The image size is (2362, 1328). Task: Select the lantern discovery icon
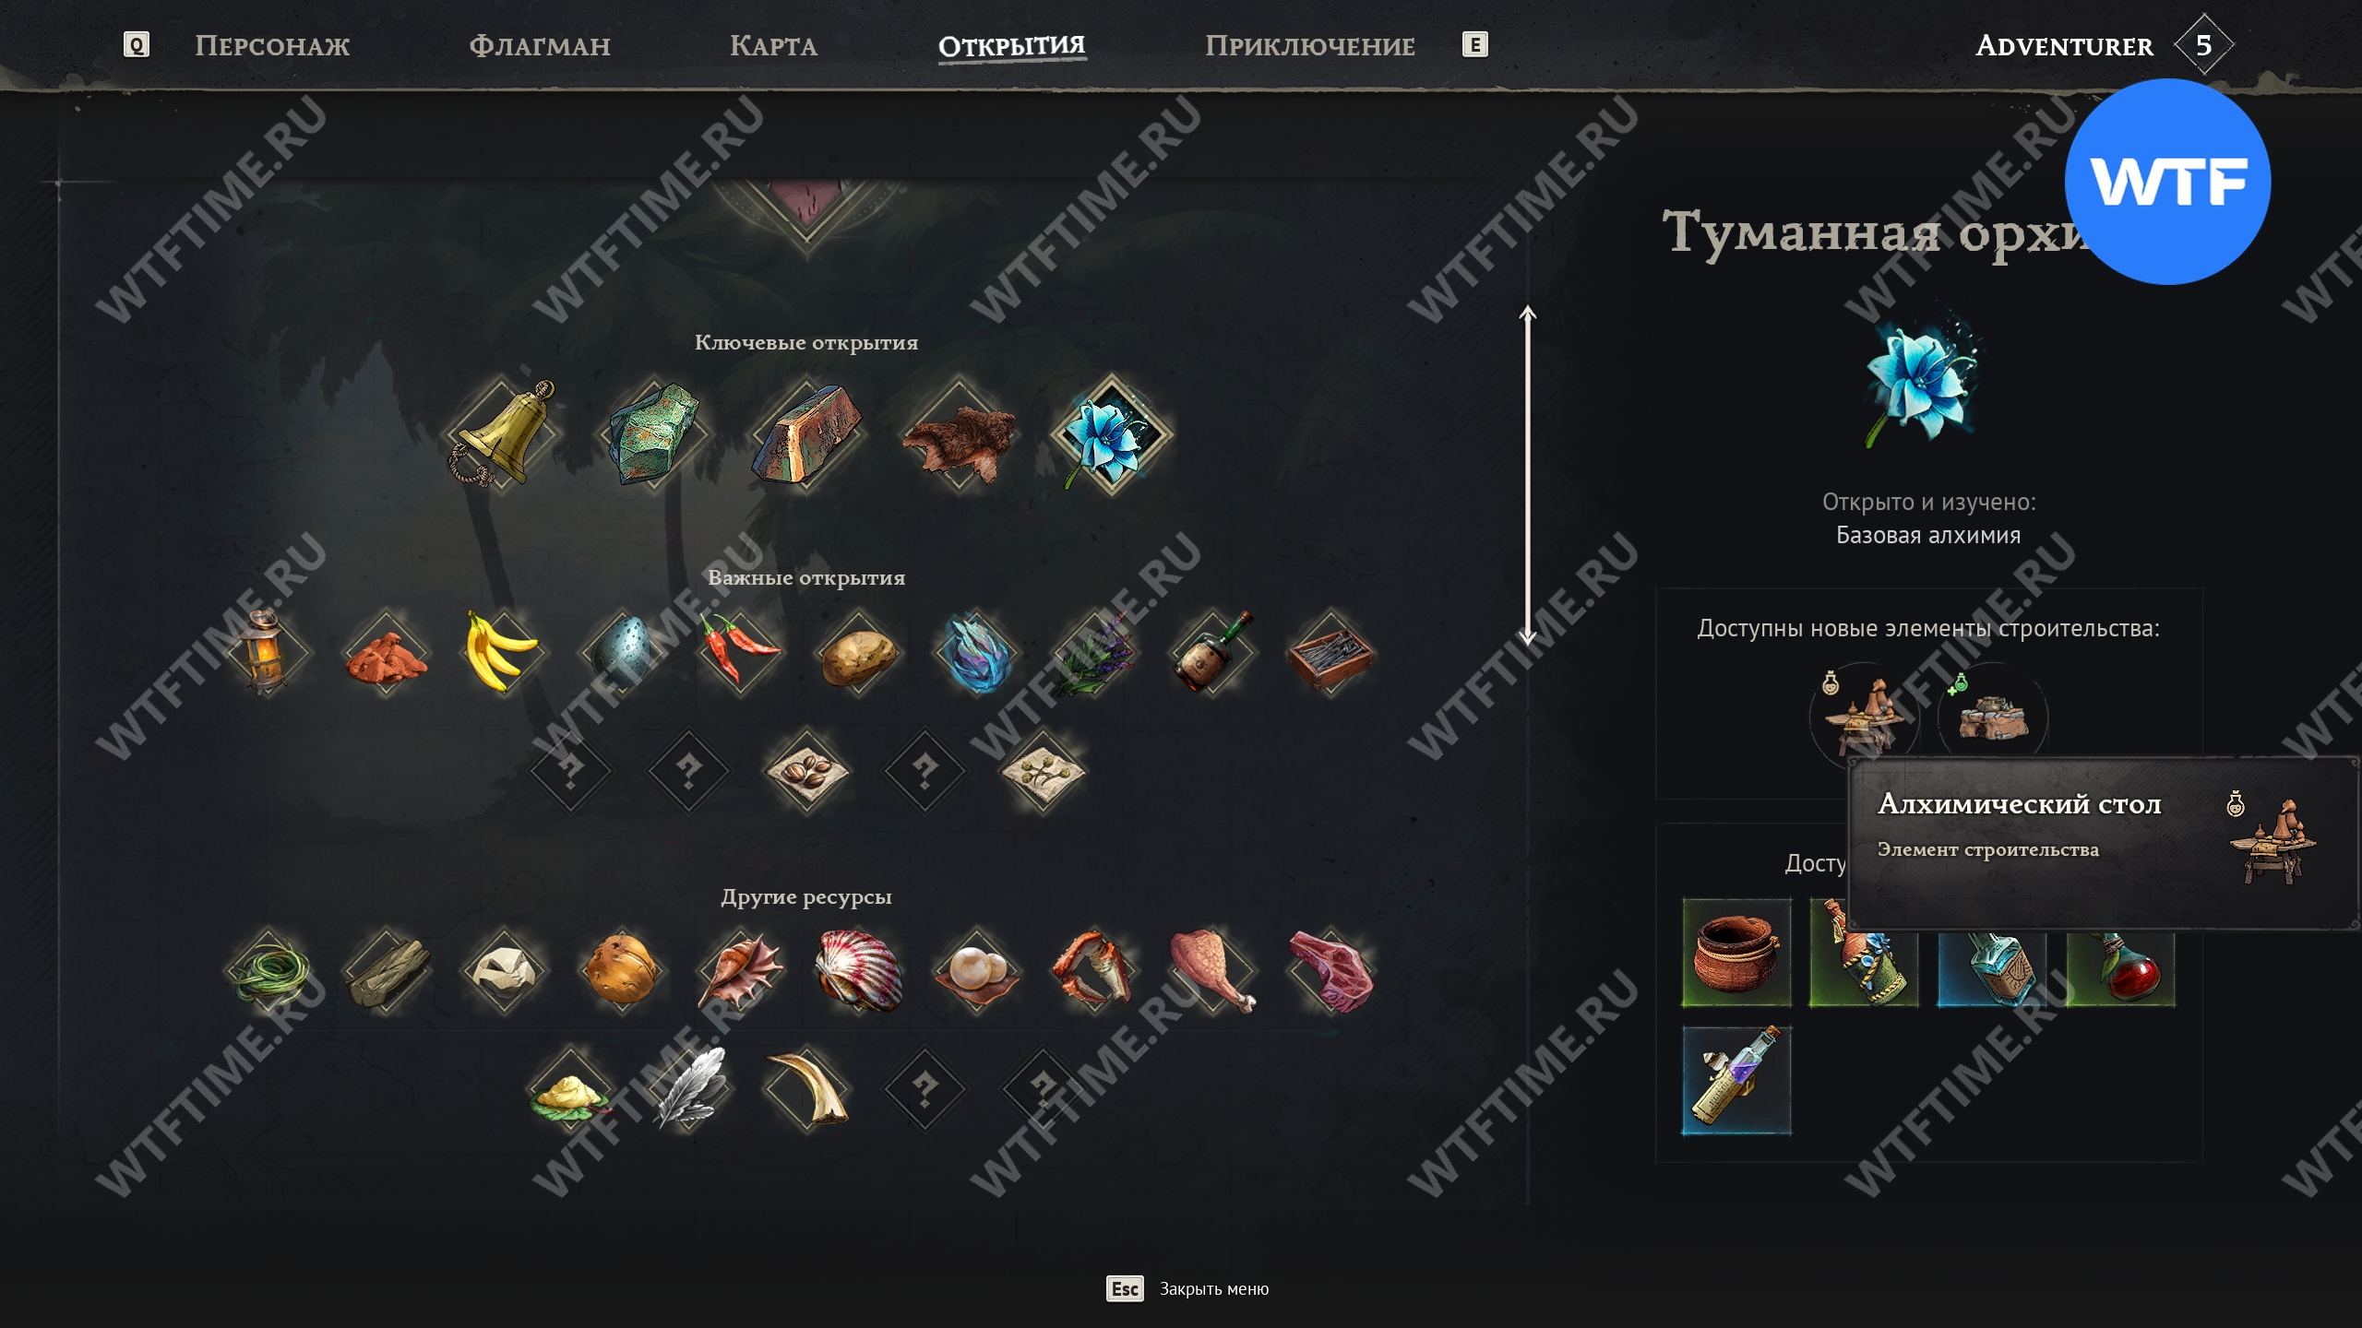[267, 651]
